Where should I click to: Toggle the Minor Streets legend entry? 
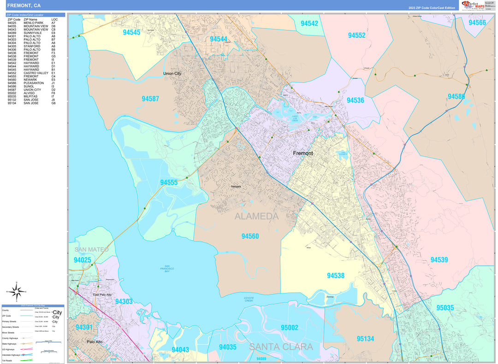click(25, 333)
